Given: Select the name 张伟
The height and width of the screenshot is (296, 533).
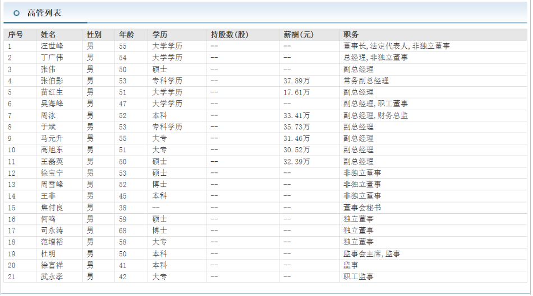Looking at the screenshot, I should click(48, 69).
